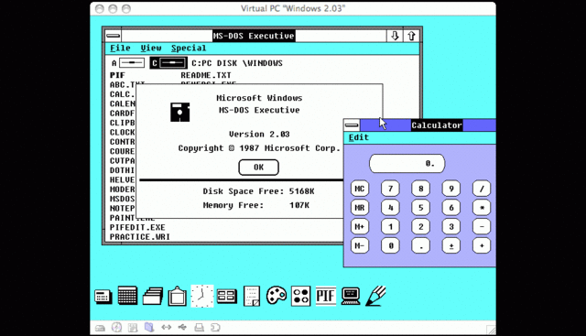Open the minimized Calculator icon on desktop

tap(103, 296)
